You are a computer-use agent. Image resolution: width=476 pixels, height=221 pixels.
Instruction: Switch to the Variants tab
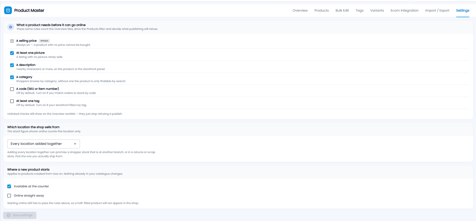pos(377,11)
